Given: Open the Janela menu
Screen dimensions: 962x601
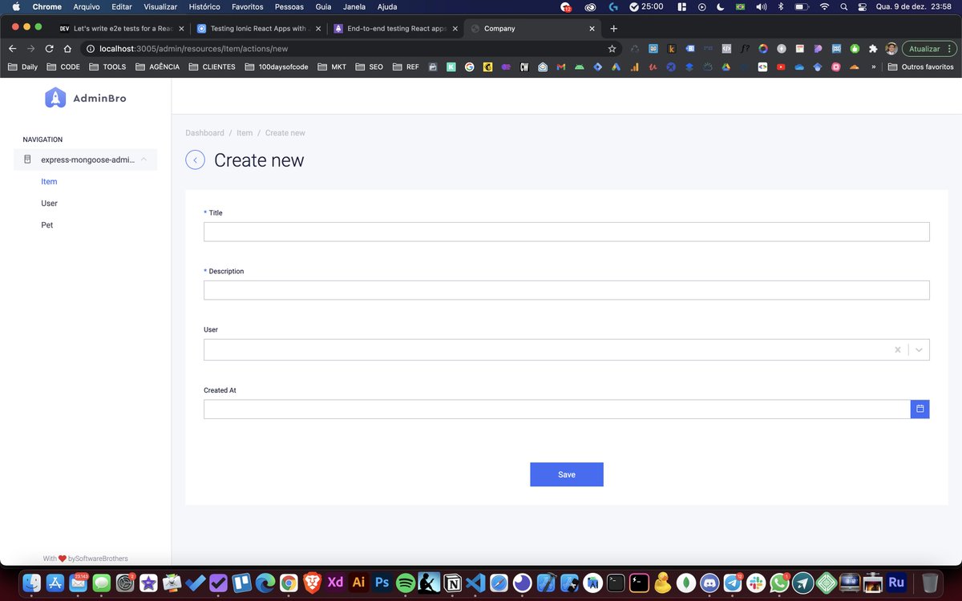Looking at the screenshot, I should coord(354,6).
